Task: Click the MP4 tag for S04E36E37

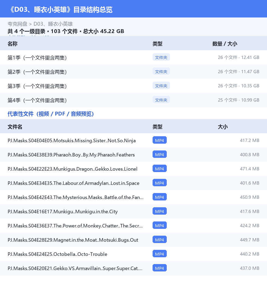Action: [x=159, y=226]
